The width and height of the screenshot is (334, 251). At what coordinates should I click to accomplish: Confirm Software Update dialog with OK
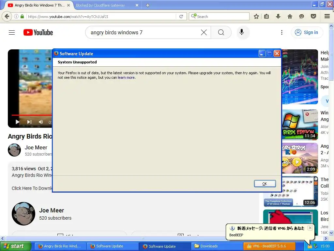[x=265, y=184]
